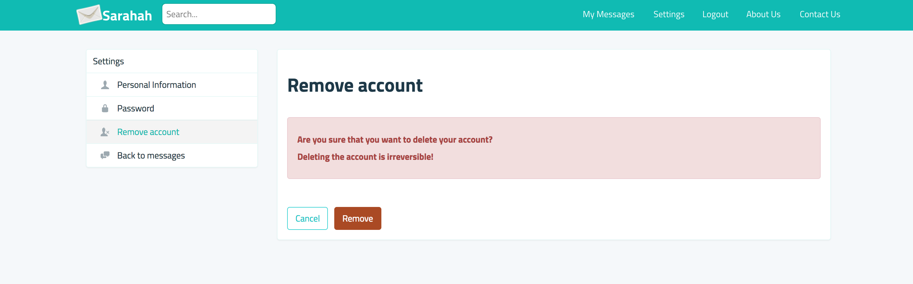Click the 'Are you sure' warning text

[395, 140]
